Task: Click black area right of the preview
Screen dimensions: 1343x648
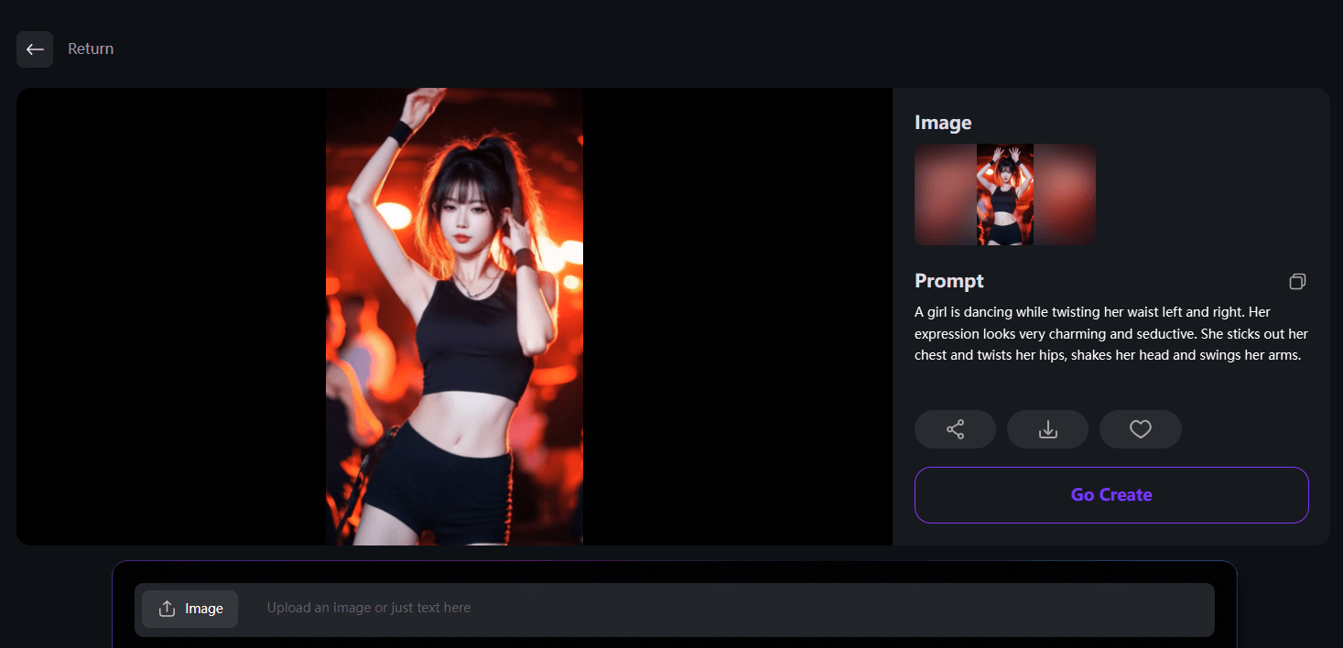Action: 737,317
